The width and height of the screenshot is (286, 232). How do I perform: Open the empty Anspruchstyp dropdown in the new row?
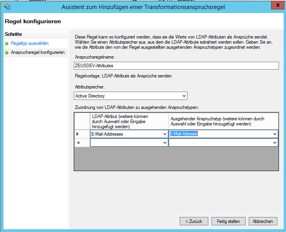coord(275,142)
